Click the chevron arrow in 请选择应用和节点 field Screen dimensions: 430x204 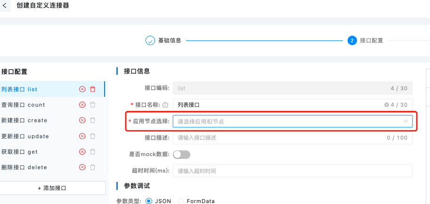406,121
